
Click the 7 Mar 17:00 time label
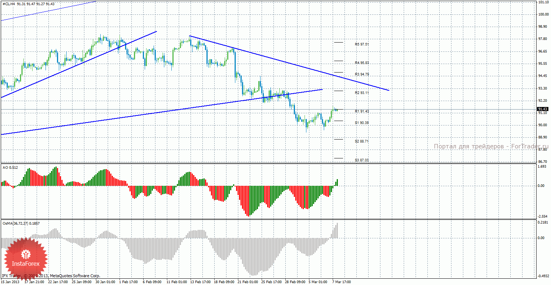[342, 282]
